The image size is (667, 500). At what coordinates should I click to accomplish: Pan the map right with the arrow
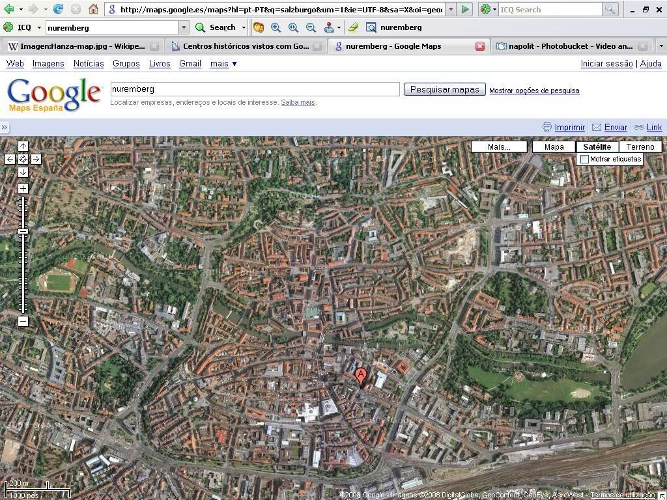36,159
